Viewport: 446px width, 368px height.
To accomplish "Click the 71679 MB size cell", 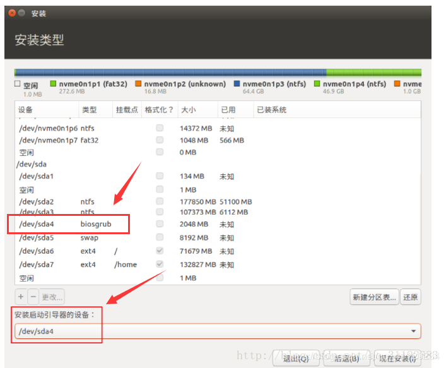I will 196,251.
